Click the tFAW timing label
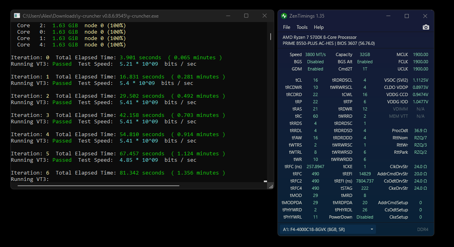This screenshot has height=247, width=454. pos(297,138)
